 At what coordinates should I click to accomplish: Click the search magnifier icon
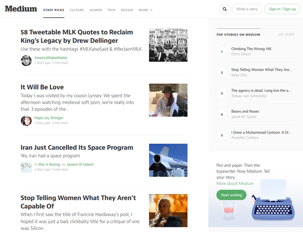coord(225,9)
